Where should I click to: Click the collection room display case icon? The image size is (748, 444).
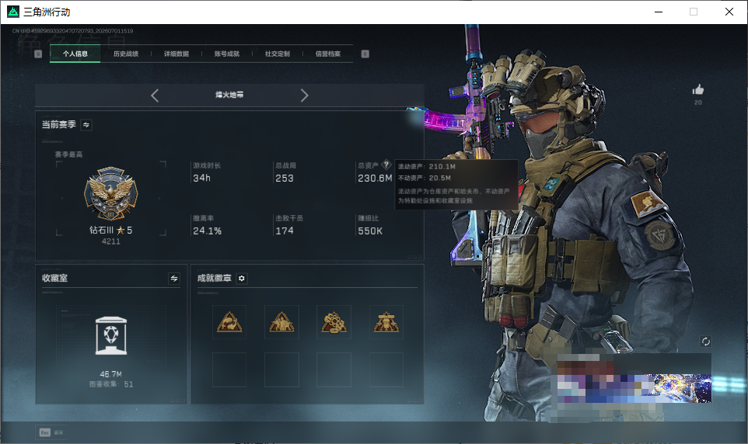111,336
